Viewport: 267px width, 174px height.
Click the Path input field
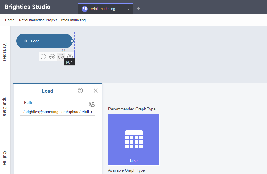(58, 112)
